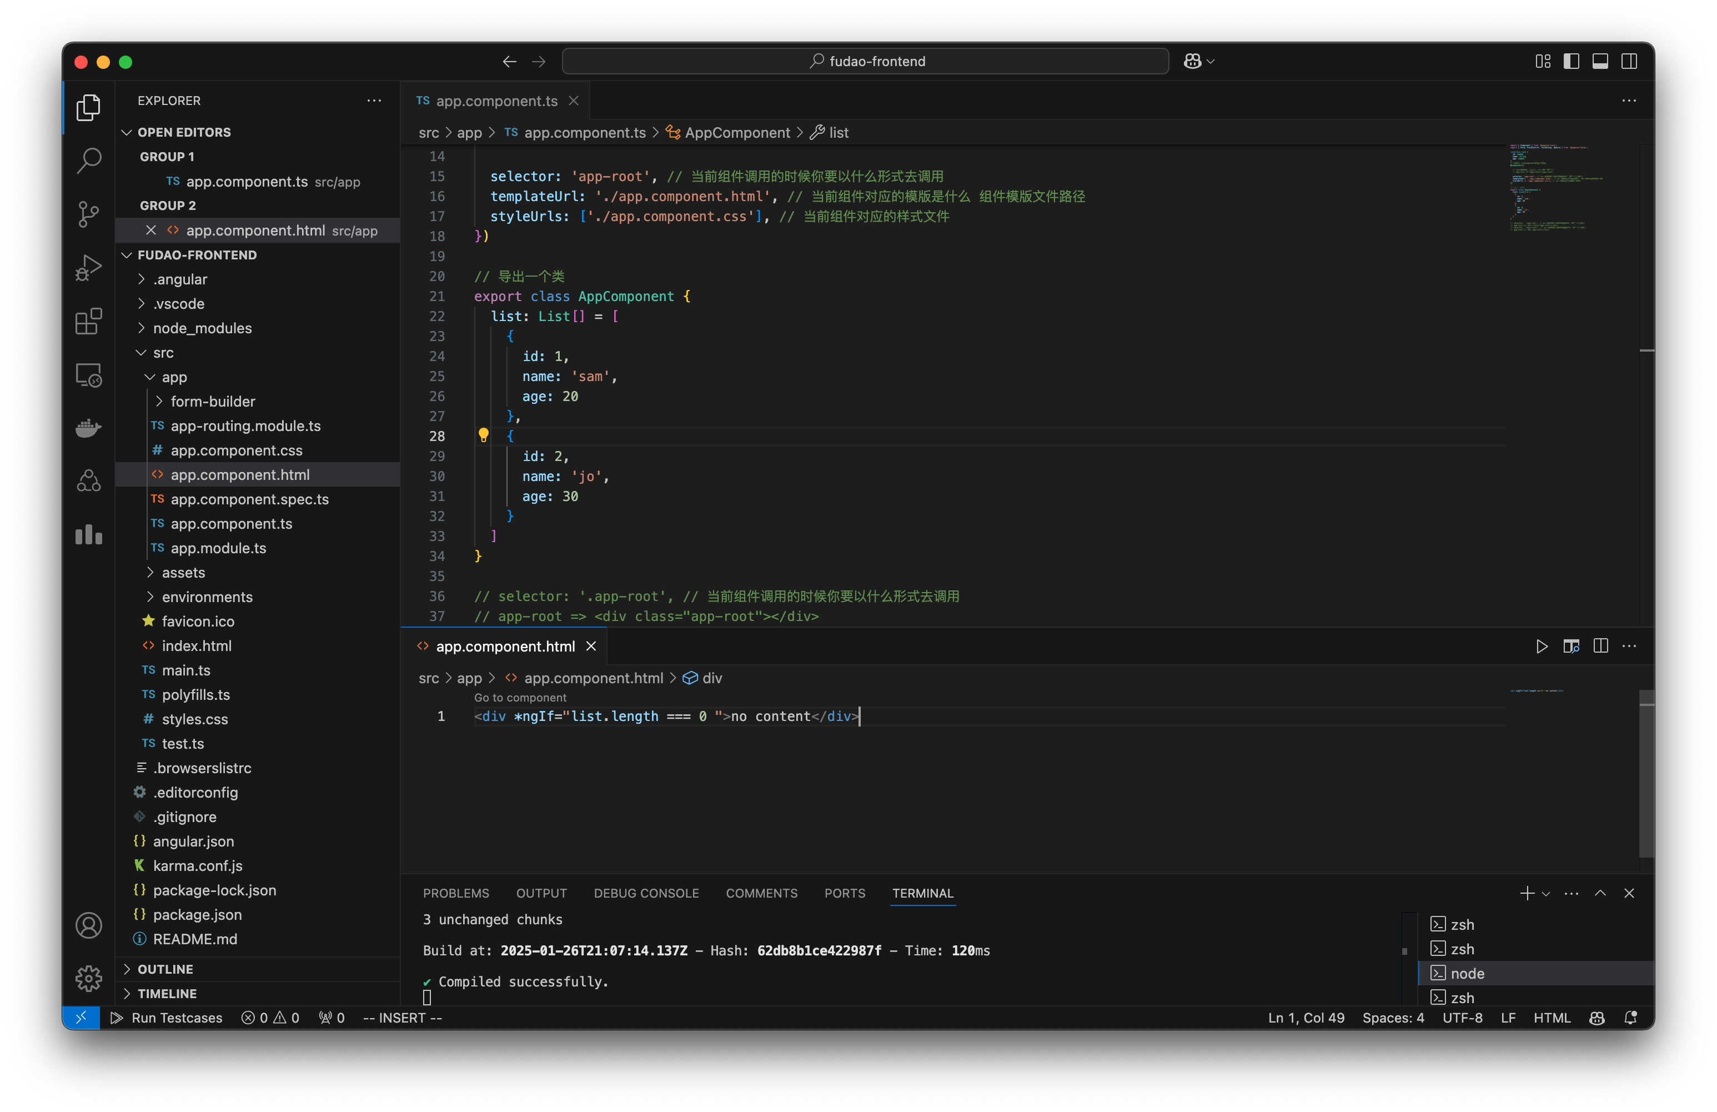This screenshot has width=1717, height=1112.
Task: Toggle the secondary side bar
Action: tap(1630, 61)
